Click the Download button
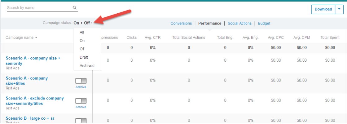The image size is (347, 124). pos(323,9)
